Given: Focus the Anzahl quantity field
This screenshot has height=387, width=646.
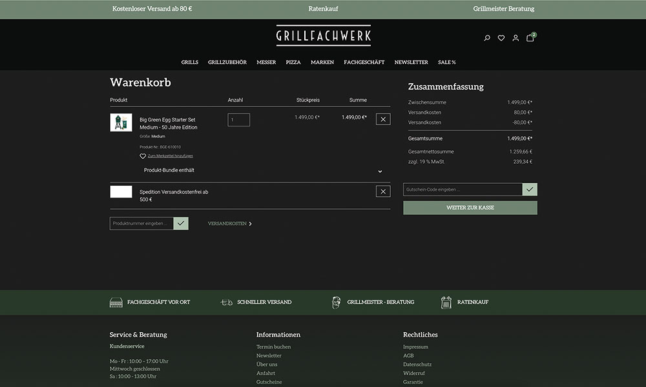Looking at the screenshot, I should click(238, 120).
